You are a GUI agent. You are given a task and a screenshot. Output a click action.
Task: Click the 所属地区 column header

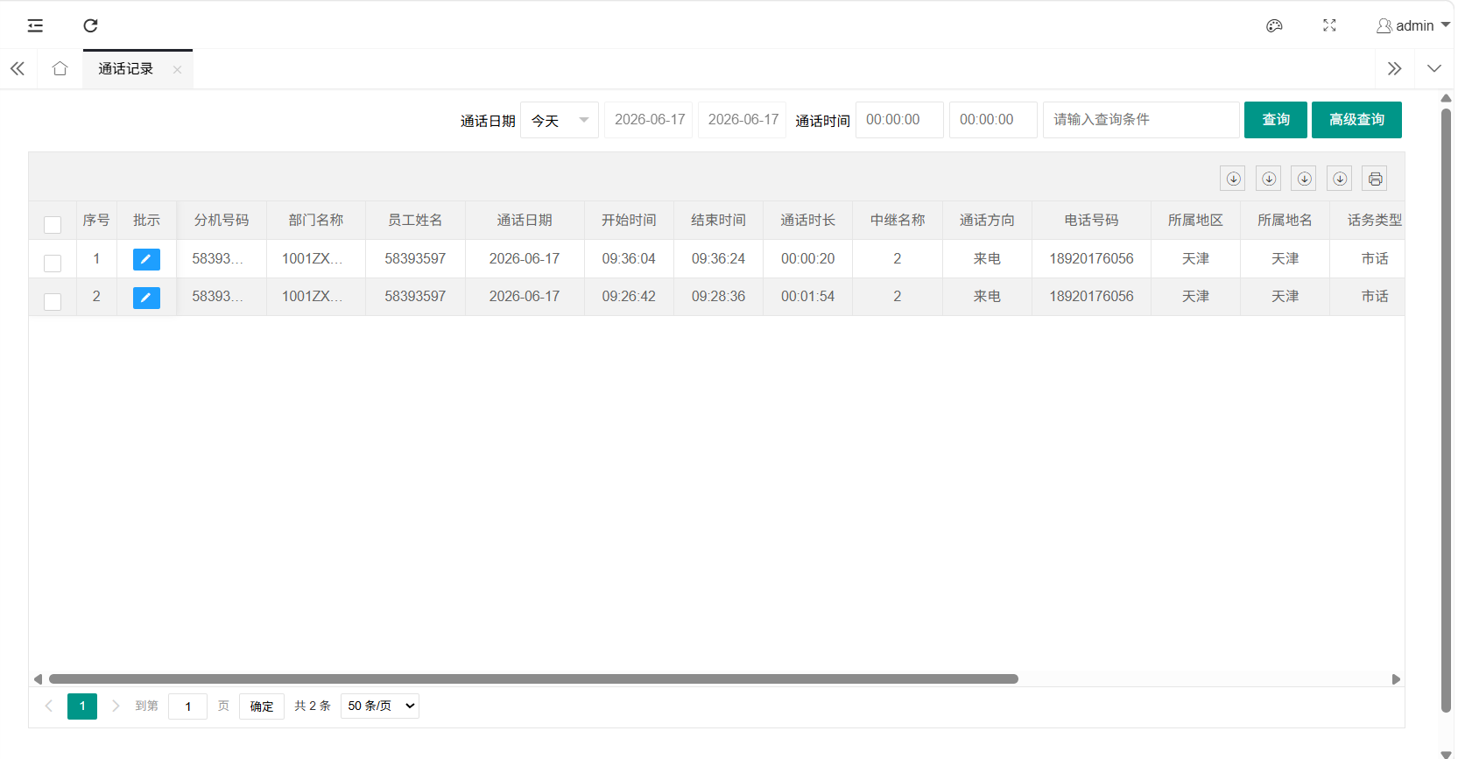[x=1195, y=221]
